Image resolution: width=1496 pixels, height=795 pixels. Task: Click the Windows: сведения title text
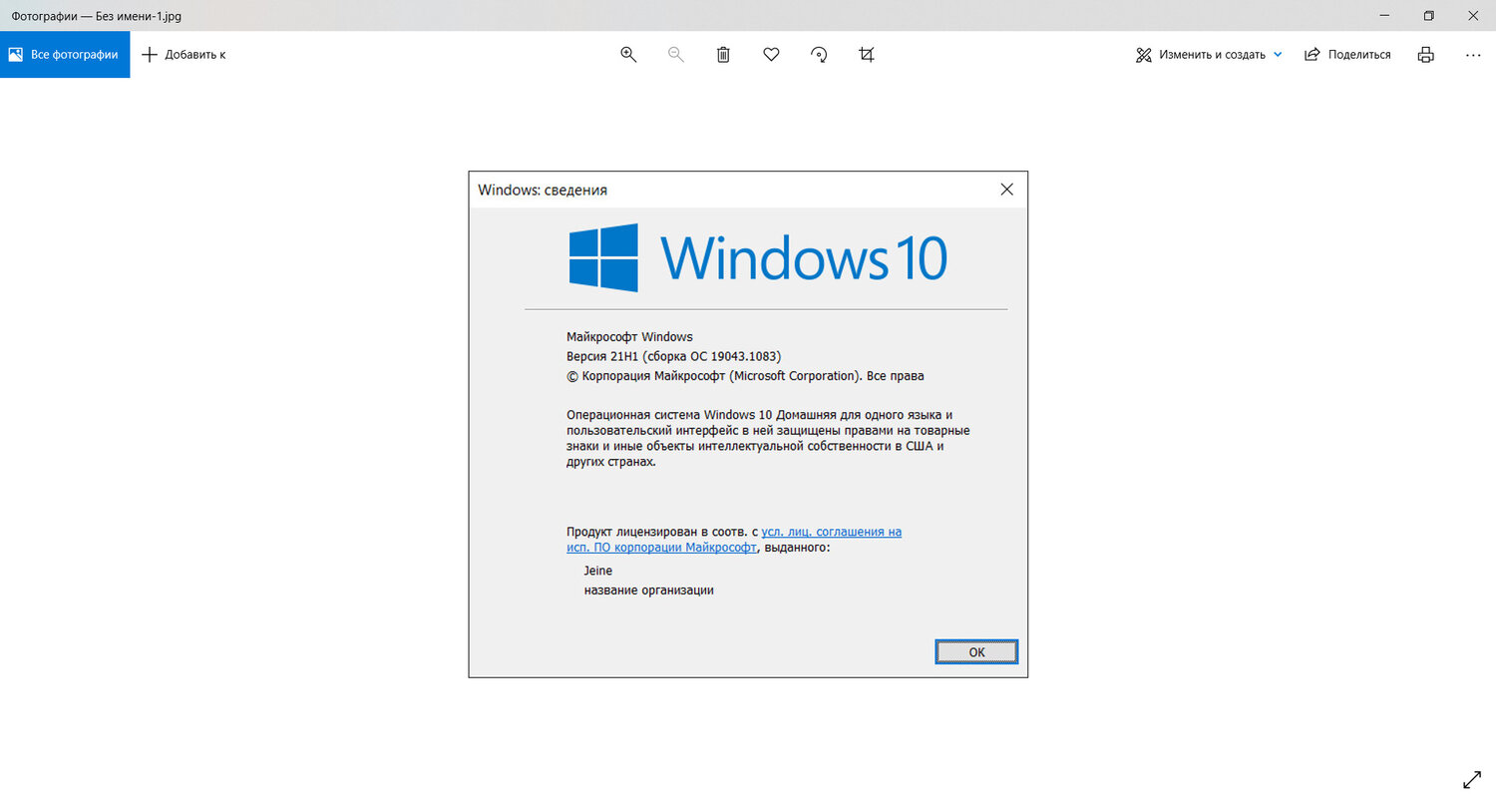pos(543,190)
